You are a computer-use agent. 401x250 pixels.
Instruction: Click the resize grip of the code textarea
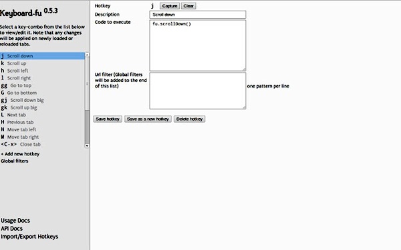tap(244, 69)
